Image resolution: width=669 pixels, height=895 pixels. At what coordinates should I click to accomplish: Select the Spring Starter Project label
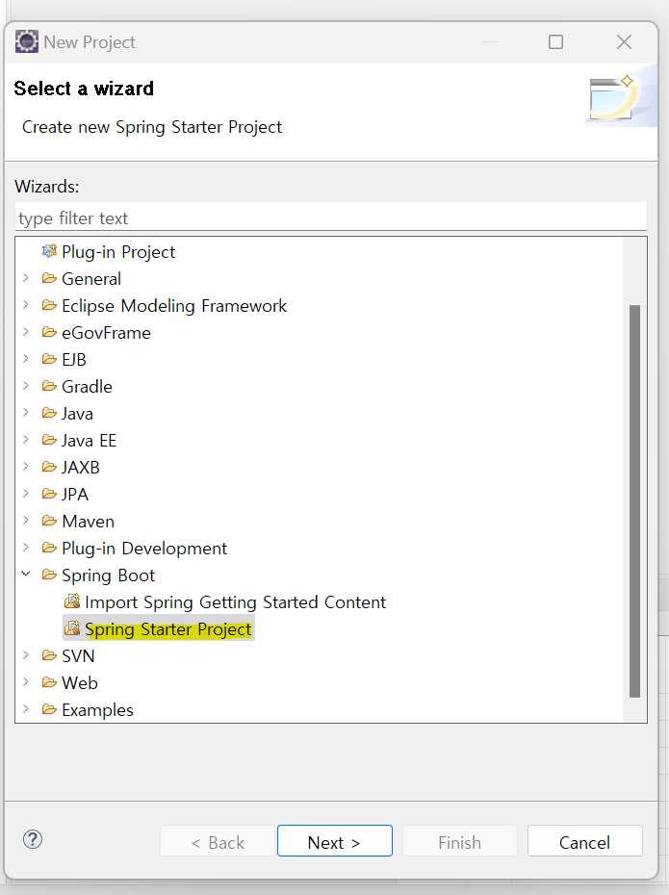pyautogui.click(x=168, y=629)
